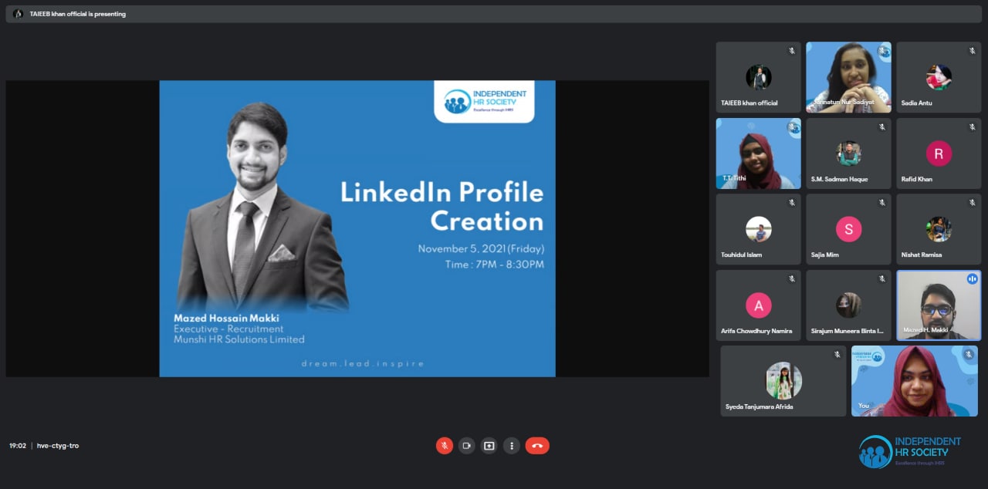The width and height of the screenshot is (988, 489).
Task: Select Sadia Antu participant tile
Action: tap(939, 77)
